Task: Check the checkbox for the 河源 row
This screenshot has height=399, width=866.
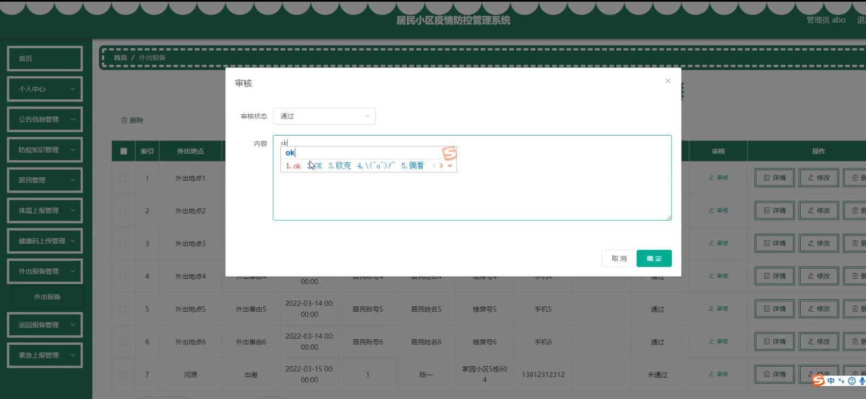Action: 123,375
